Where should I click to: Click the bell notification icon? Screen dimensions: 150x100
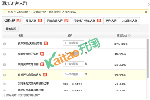5,12
